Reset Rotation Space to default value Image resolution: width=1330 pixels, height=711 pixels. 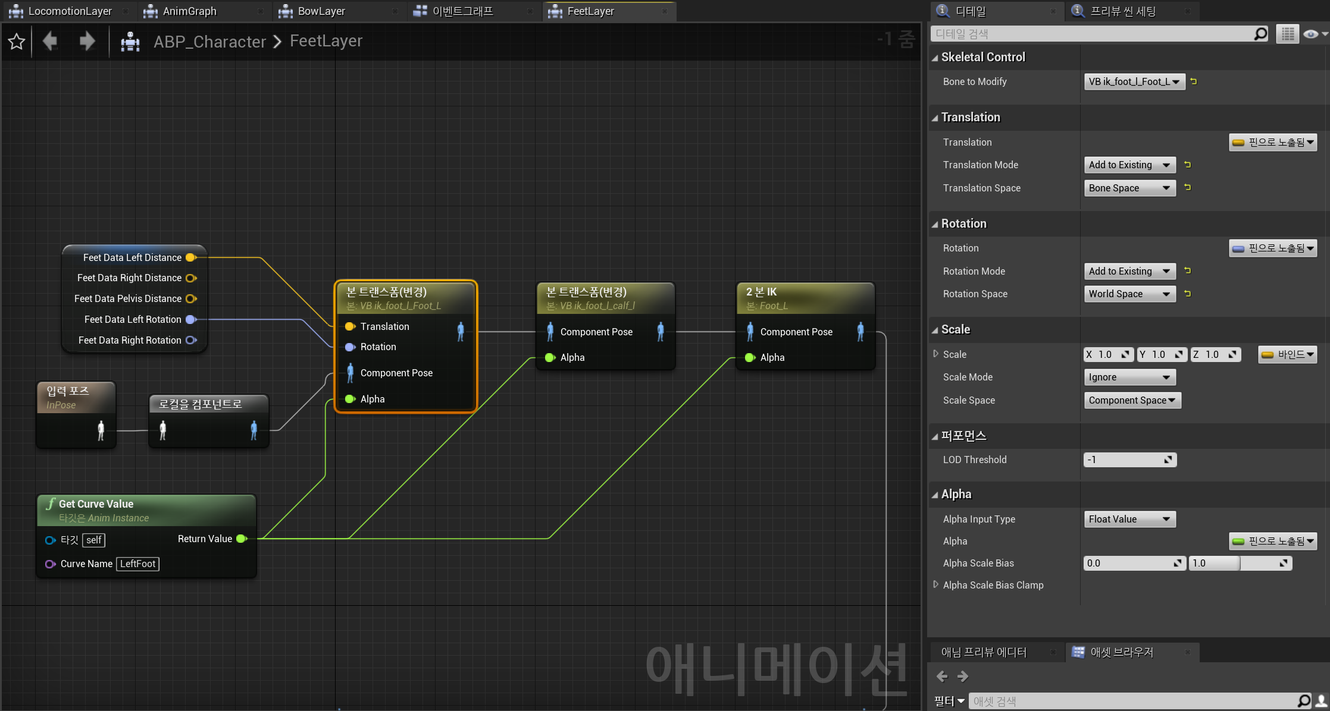pyautogui.click(x=1187, y=294)
